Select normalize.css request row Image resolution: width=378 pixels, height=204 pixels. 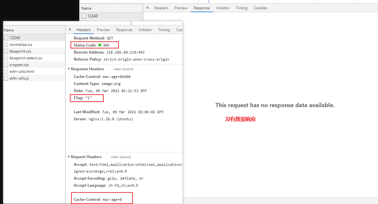coord(34,45)
